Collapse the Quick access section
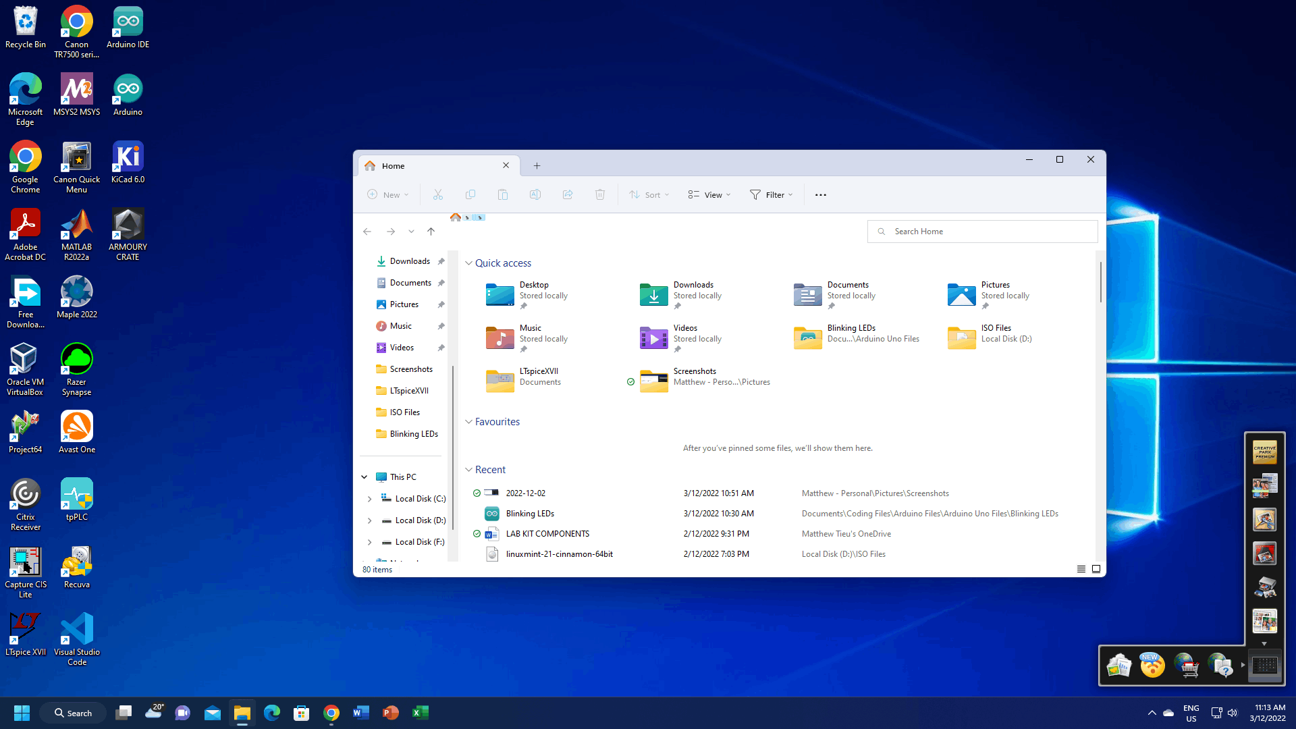The height and width of the screenshot is (729, 1296). 468,263
